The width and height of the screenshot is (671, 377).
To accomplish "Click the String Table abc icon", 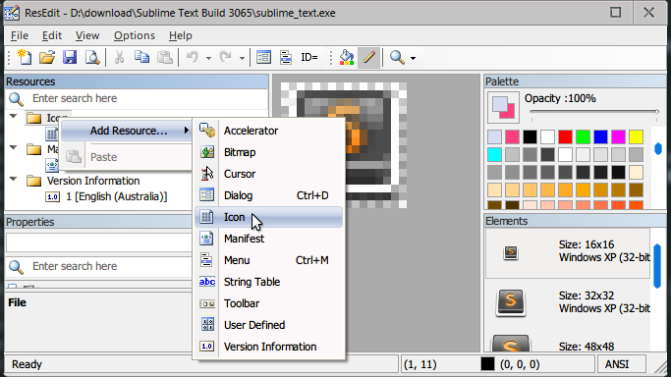I will pyautogui.click(x=207, y=282).
